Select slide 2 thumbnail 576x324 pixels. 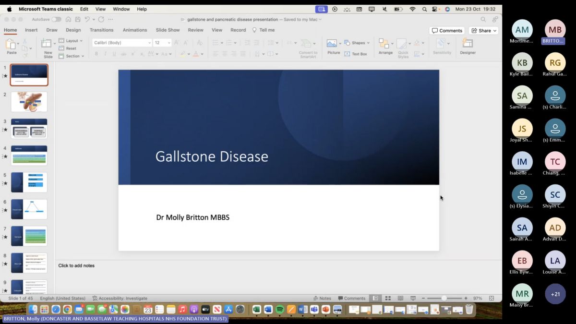pyautogui.click(x=29, y=102)
